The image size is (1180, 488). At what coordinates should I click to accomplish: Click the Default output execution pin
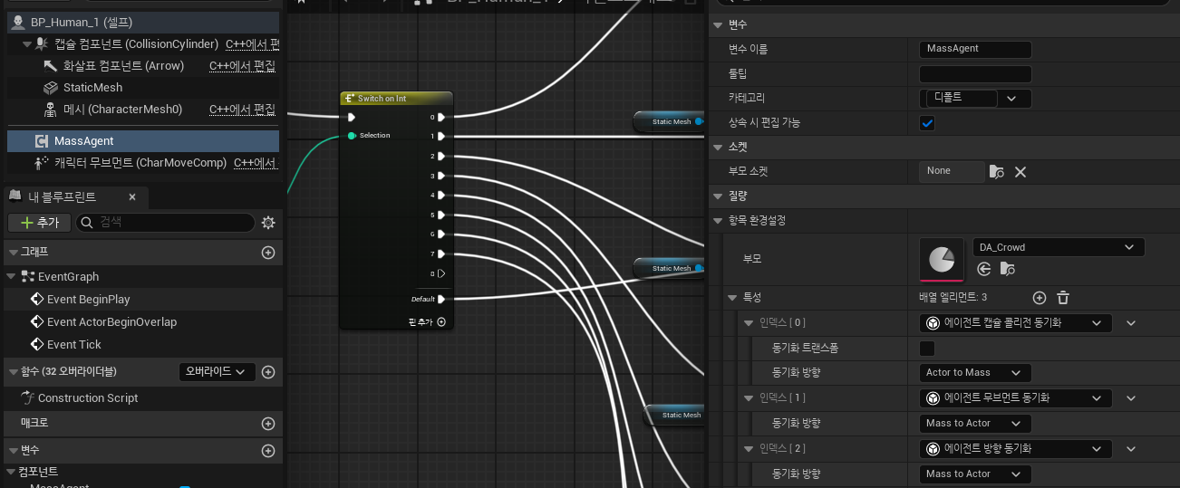[440, 299]
